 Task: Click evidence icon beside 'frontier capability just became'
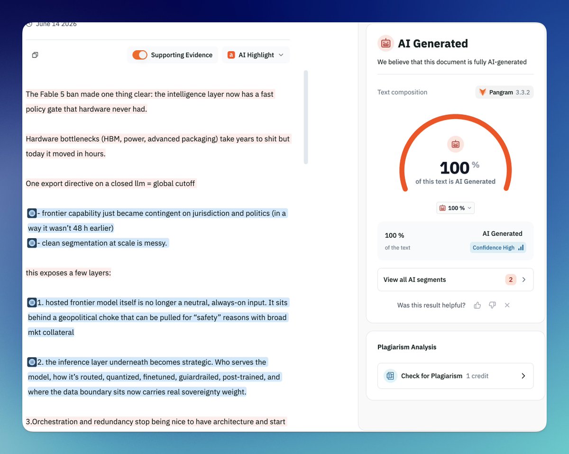(x=32, y=213)
